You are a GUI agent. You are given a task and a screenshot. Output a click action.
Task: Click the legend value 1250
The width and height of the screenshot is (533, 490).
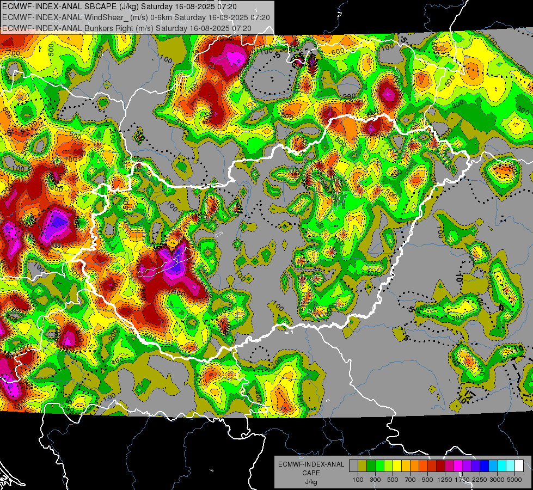[445, 480]
